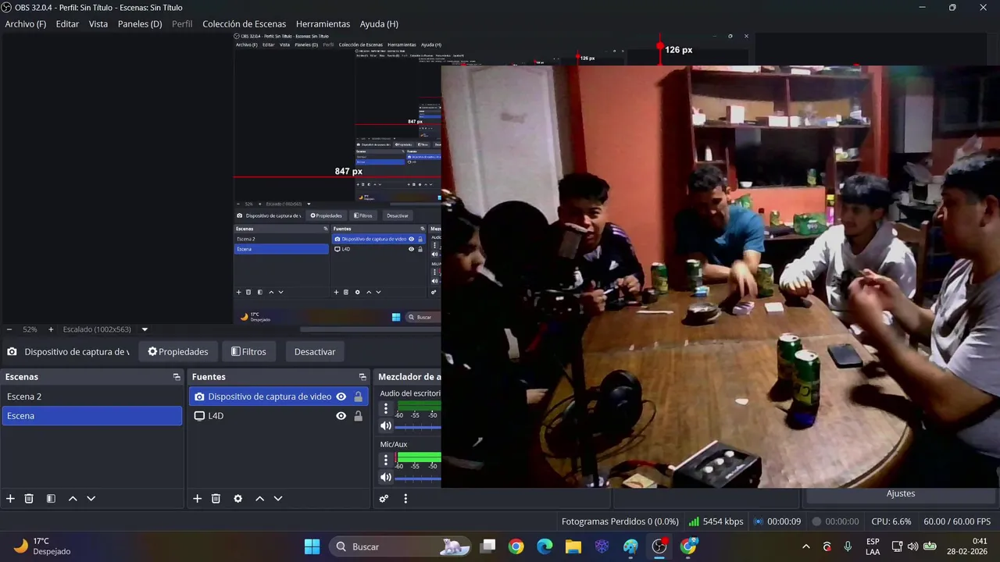Image resolution: width=1000 pixels, height=562 pixels.
Task: Open the Perfil menu
Action: point(182,24)
